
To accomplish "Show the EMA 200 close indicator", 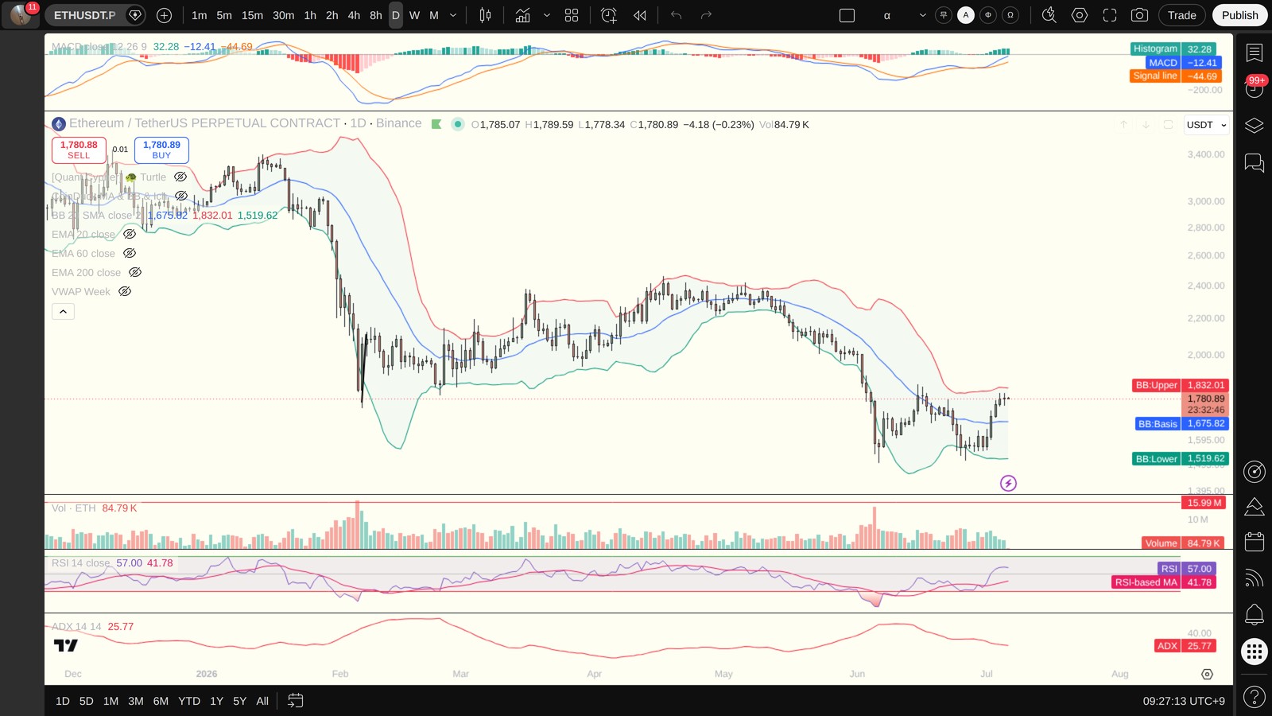I will click(x=135, y=273).
